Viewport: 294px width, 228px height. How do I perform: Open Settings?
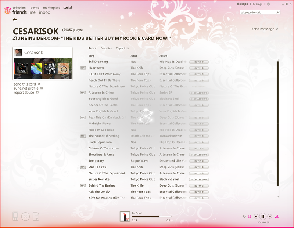pyautogui.click(x=258, y=4)
